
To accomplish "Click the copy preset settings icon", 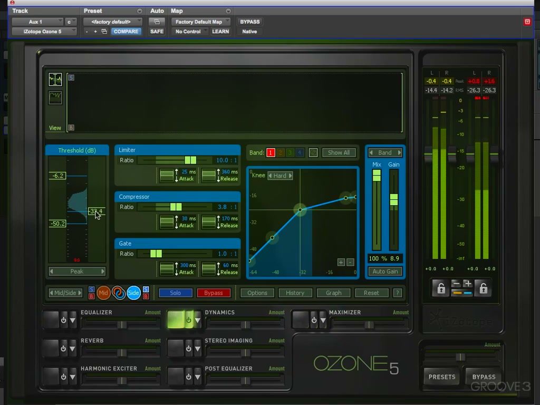I will [x=104, y=31].
